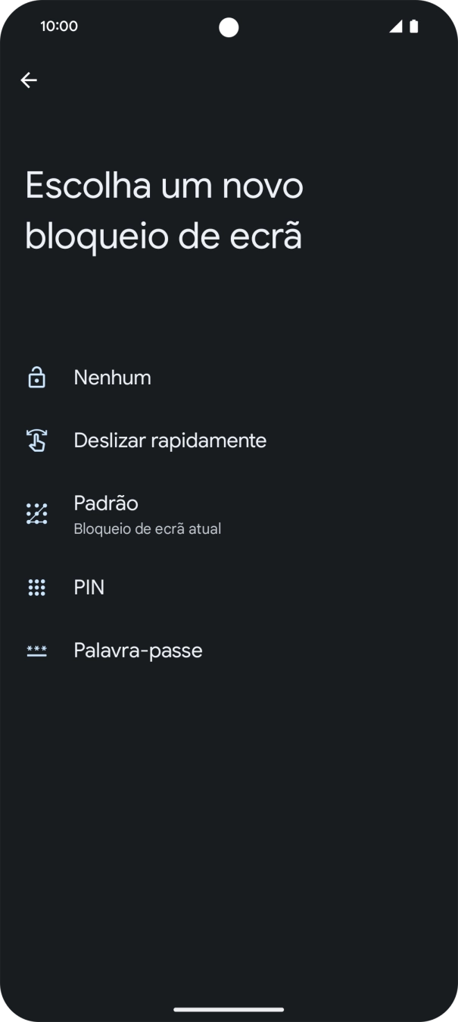Select Palavra-passe as screen lock

(x=138, y=650)
